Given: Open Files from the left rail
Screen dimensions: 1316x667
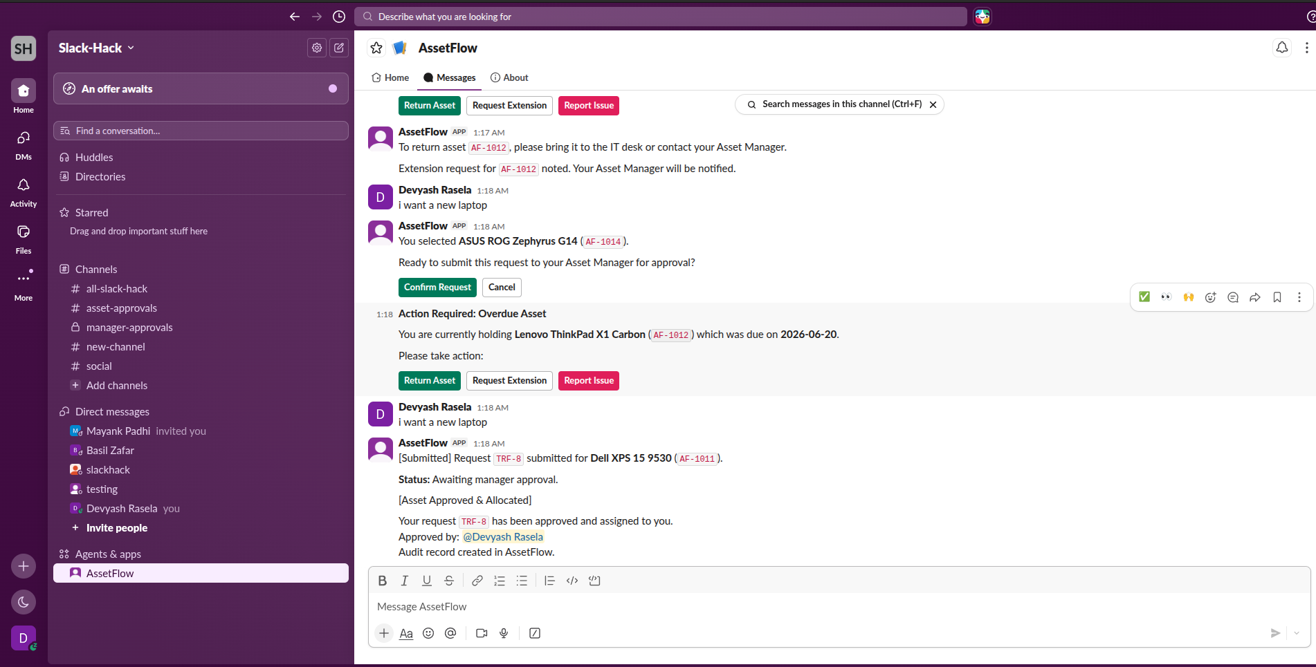Looking at the screenshot, I should coord(24,239).
